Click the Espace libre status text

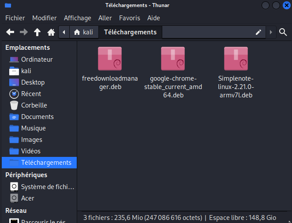click(243, 218)
